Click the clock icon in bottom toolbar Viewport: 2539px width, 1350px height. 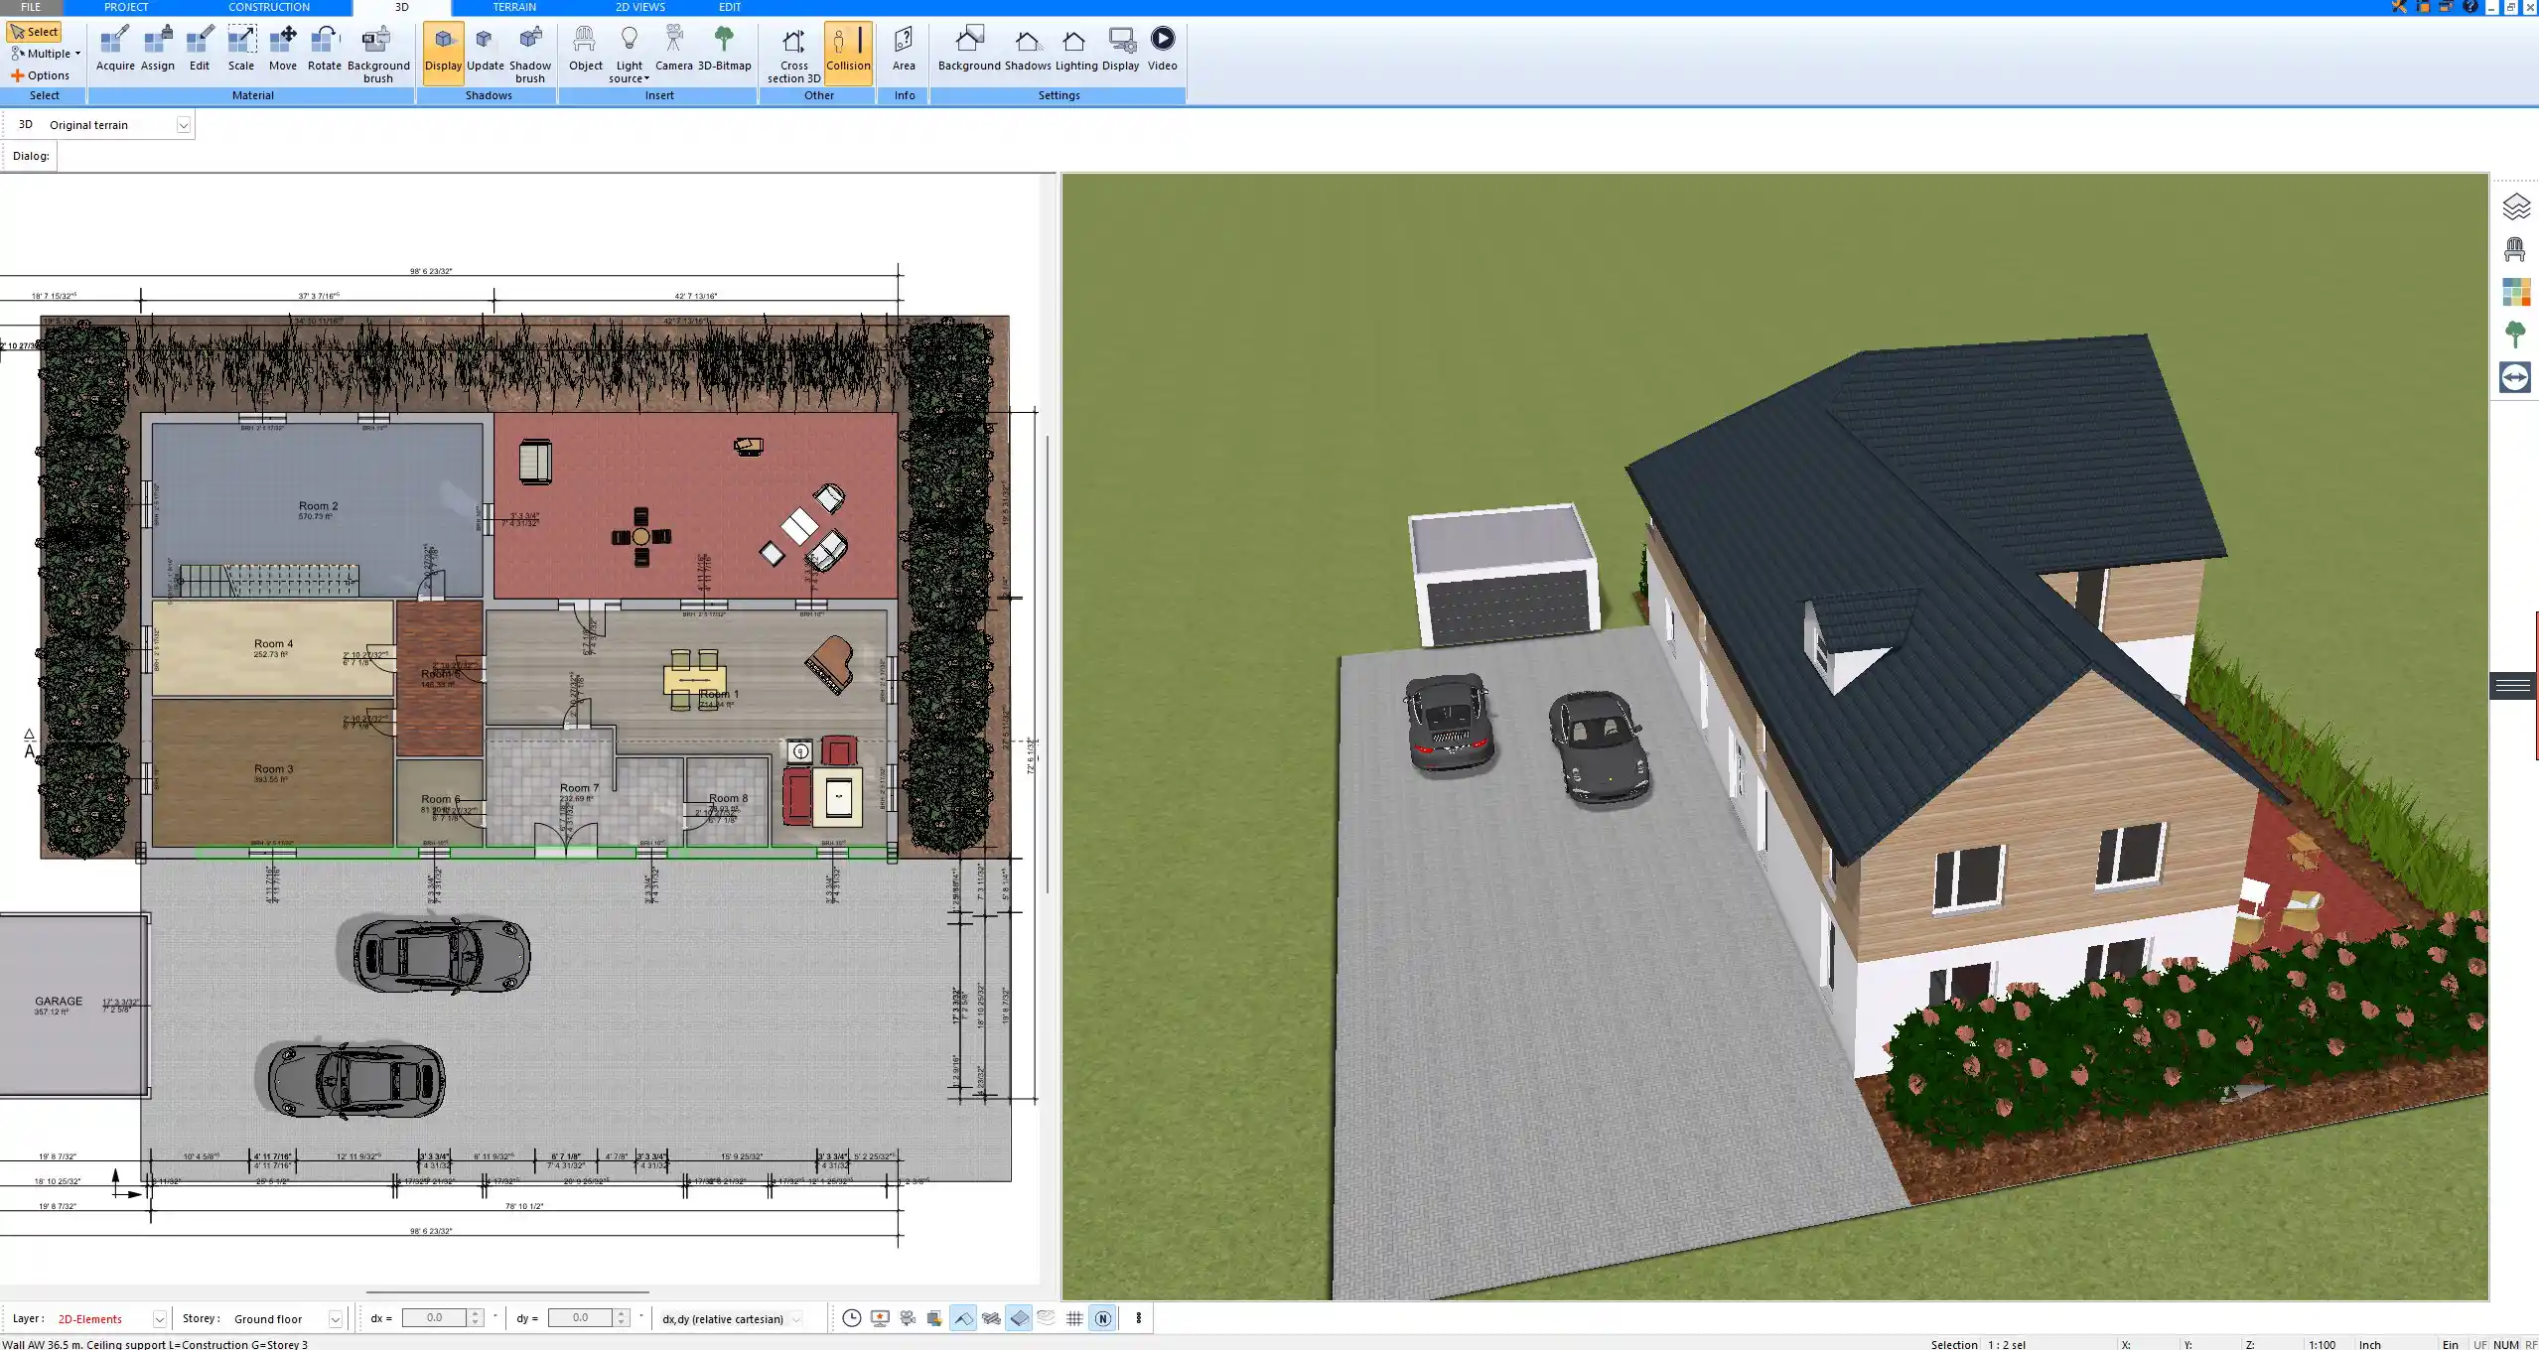[x=852, y=1318]
